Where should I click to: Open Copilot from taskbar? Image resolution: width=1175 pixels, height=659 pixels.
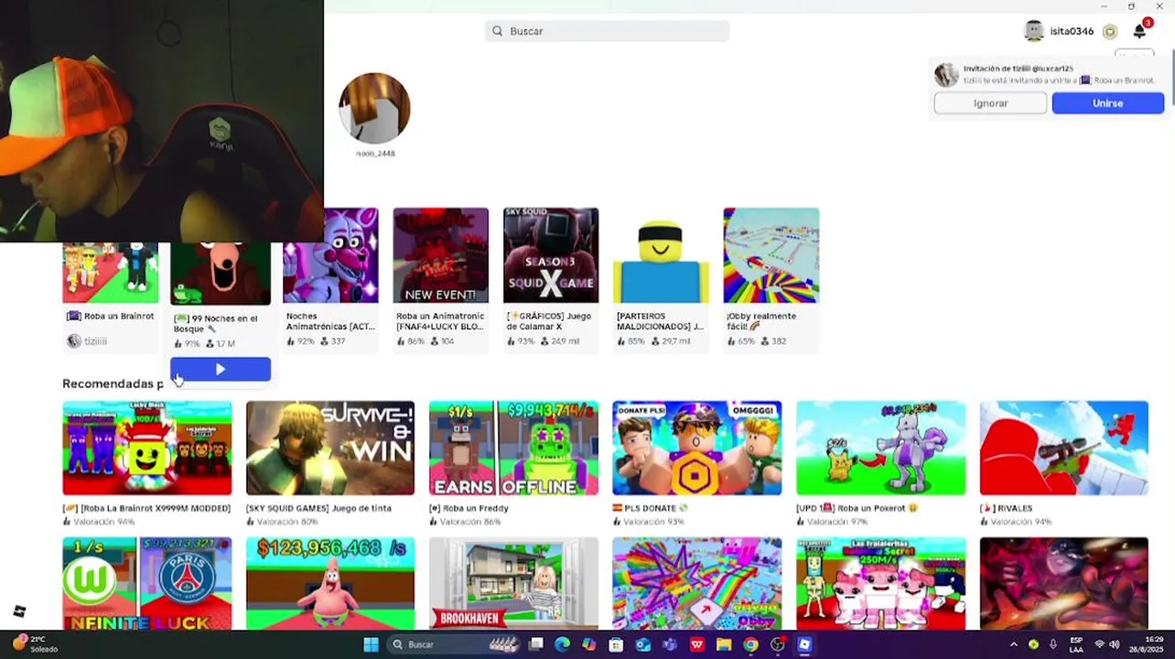pos(589,644)
